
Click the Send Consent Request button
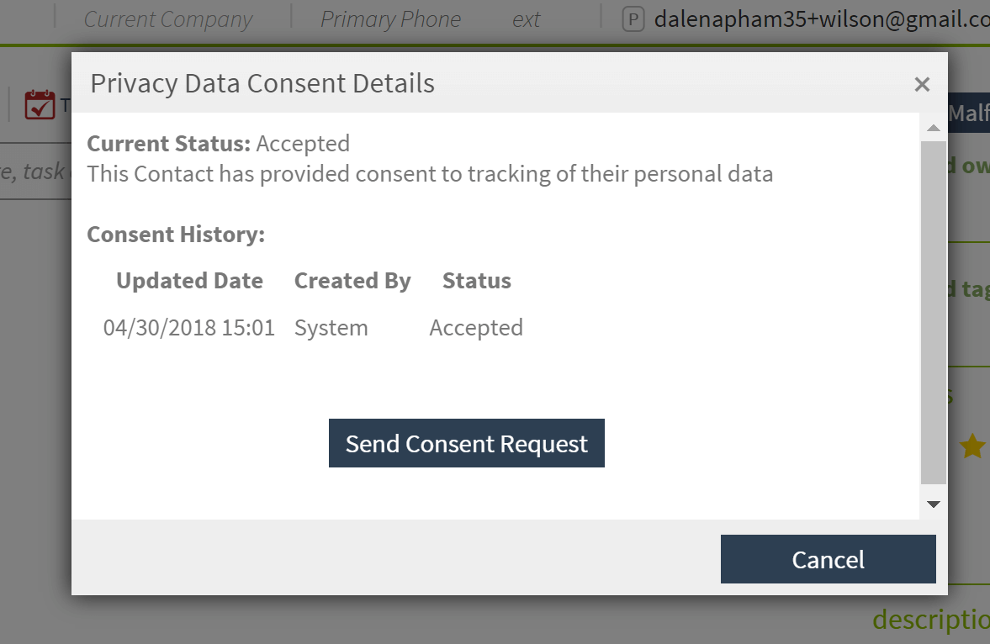tap(467, 443)
